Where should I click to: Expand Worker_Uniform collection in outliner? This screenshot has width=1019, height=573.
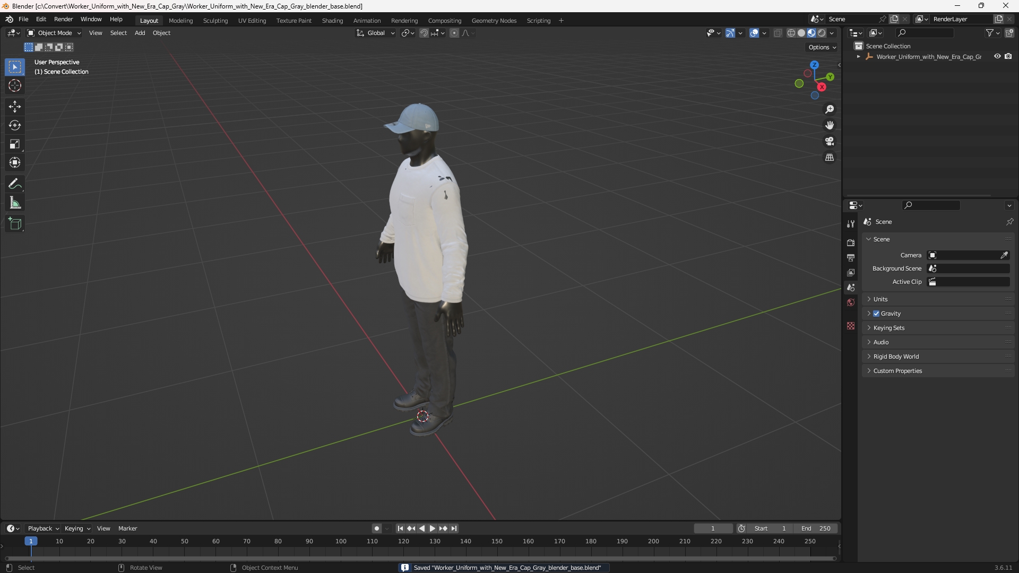(859, 57)
